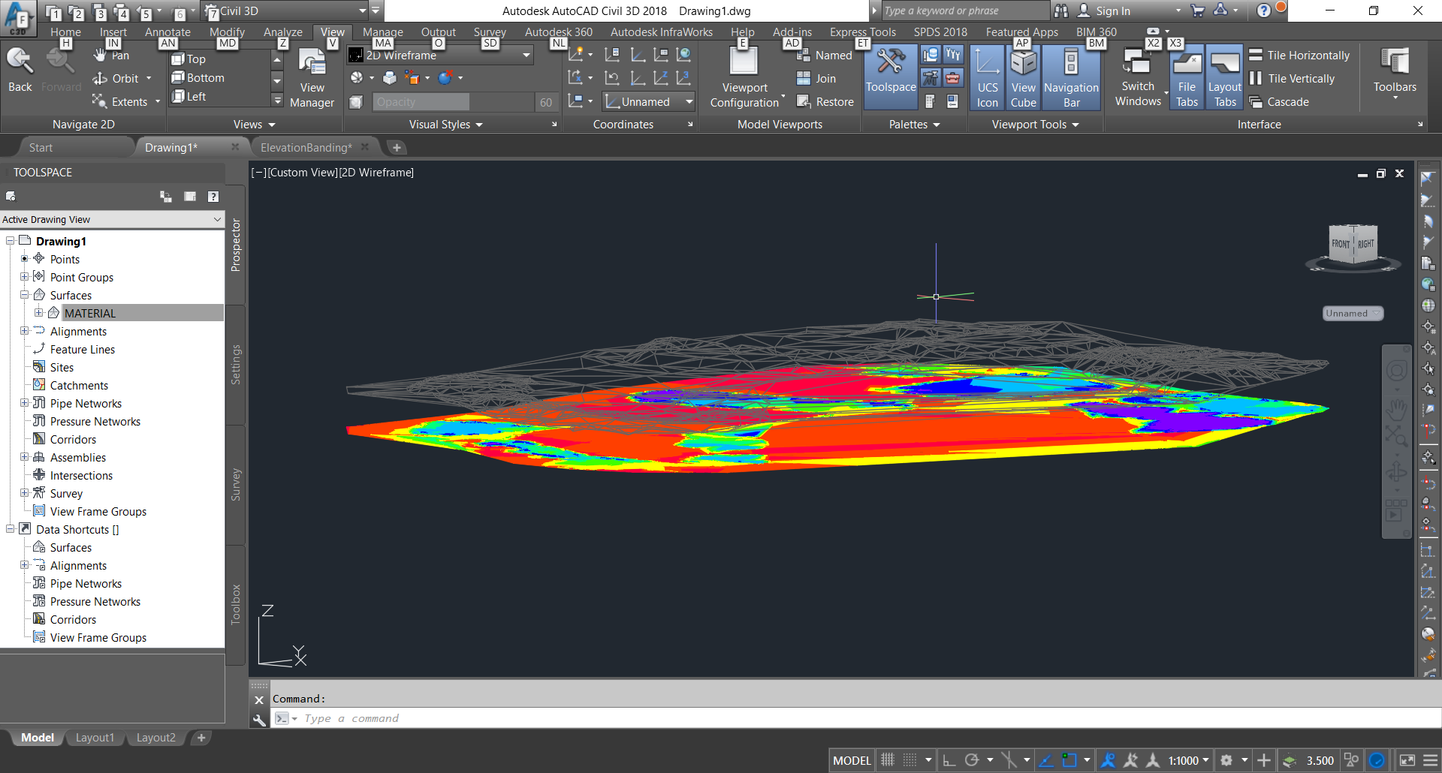Open the View Manager
Image resolution: width=1442 pixels, height=773 pixels.
(x=312, y=75)
